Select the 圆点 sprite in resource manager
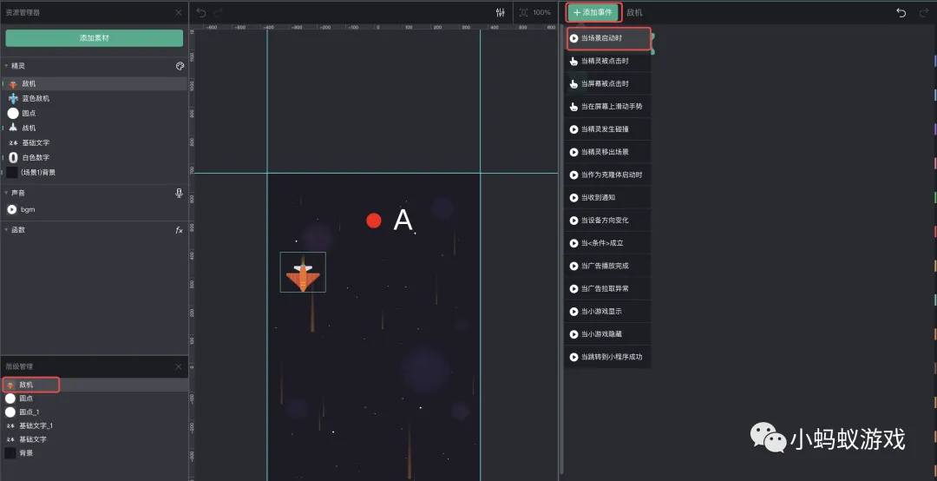The image size is (937, 481). click(95, 113)
